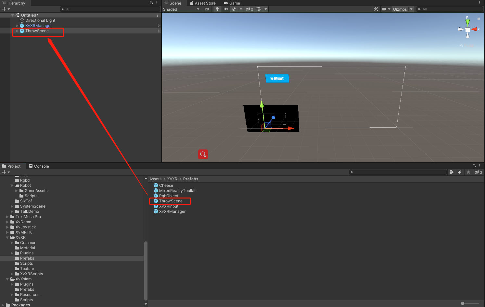Screen dimensions: 485x307
Task: Collapse the XvXslam folder
Action: pos(7,279)
